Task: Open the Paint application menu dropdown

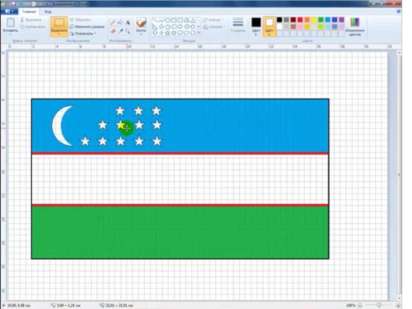Action: [9, 11]
